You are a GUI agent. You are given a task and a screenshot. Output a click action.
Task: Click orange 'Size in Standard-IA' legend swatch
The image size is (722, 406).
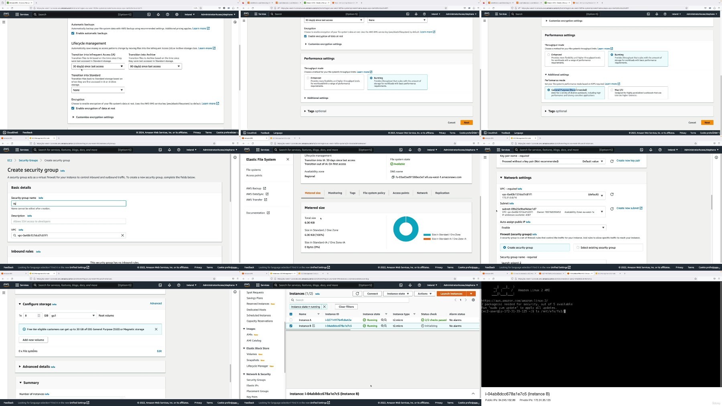coord(427,239)
